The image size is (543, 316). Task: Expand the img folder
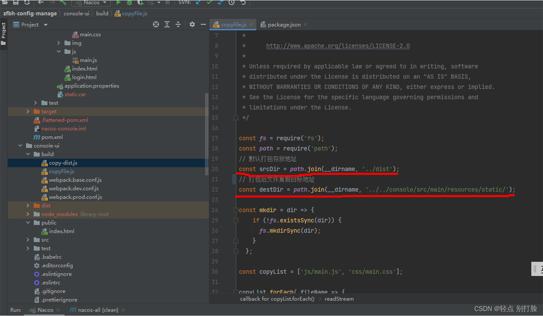point(59,43)
